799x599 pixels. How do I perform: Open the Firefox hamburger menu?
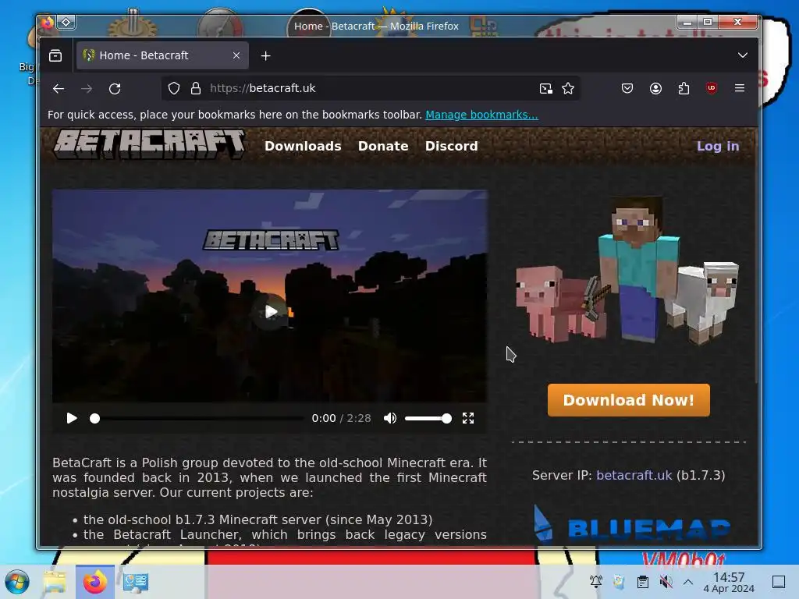(740, 88)
